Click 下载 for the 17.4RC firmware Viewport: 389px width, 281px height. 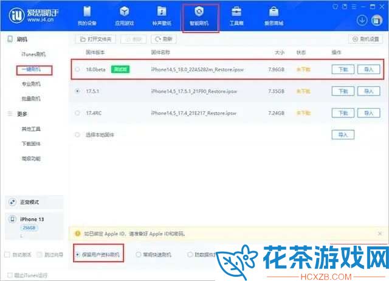point(343,113)
